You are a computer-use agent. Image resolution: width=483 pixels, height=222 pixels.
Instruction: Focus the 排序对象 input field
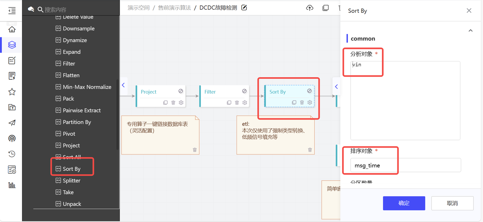406,165
